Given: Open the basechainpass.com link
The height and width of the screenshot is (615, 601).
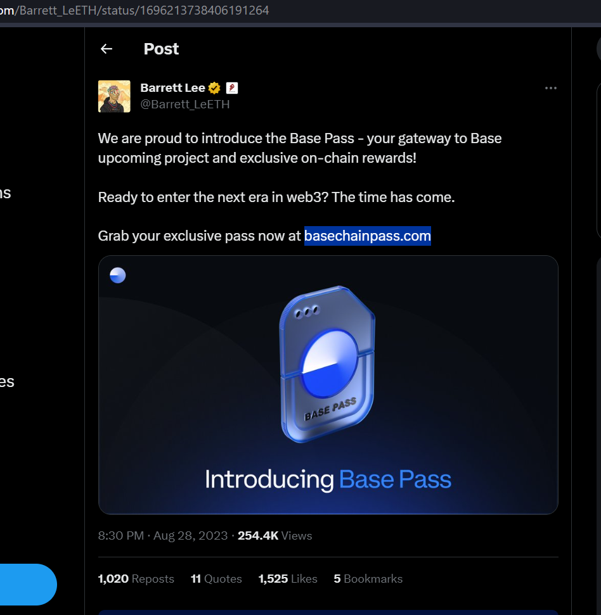Looking at the screenshot, I should click(x=368, y=236).
